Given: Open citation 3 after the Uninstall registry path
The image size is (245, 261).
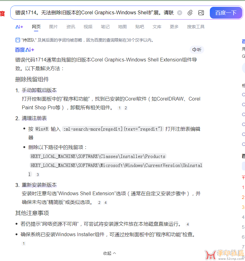Looking at the screenshot, I should (x=38, y=174).
